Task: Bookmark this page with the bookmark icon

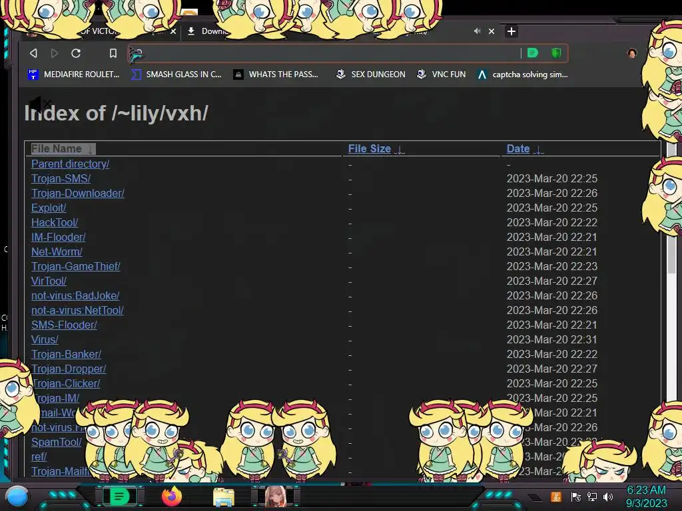Action: pos(113,53)
